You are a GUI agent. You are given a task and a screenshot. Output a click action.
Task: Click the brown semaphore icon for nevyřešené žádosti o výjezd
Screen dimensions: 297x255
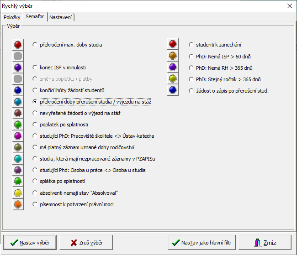(x=18, y=113)
